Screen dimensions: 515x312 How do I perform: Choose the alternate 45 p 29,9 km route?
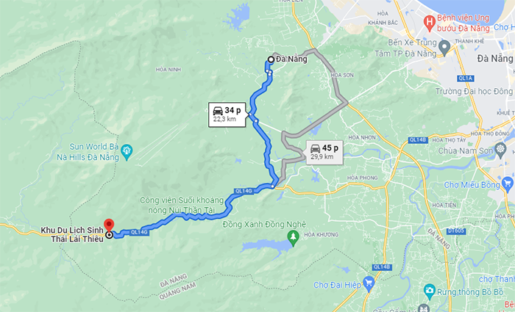click(x=324, y=153)
